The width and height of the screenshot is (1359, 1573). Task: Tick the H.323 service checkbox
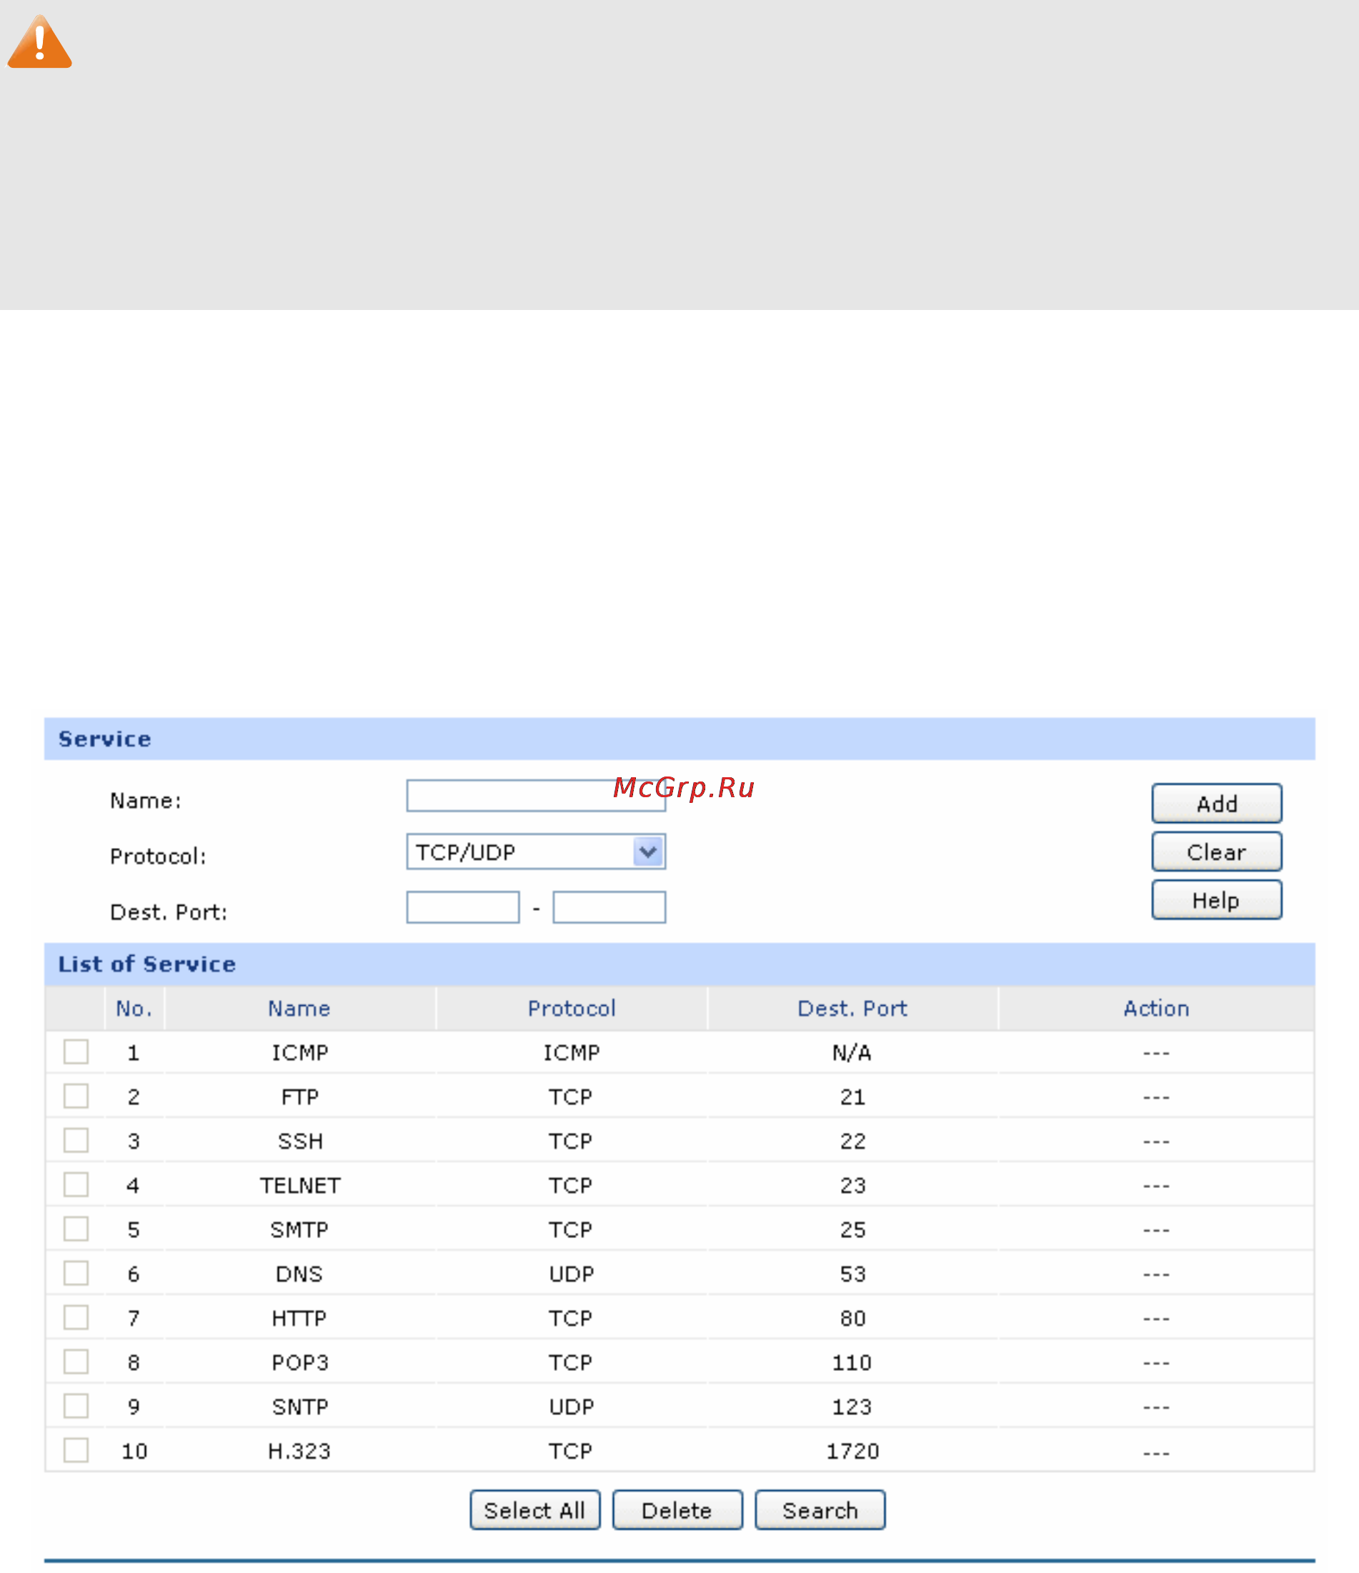76,1451
